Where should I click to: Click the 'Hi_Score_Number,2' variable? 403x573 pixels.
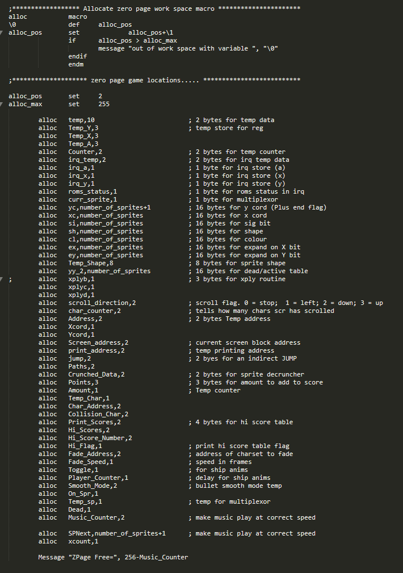100,438
